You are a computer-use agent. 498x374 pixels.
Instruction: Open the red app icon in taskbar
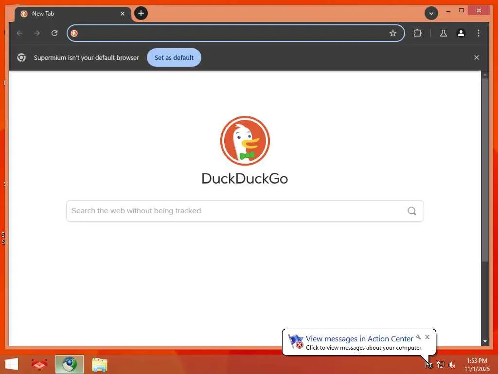point(39,364)
